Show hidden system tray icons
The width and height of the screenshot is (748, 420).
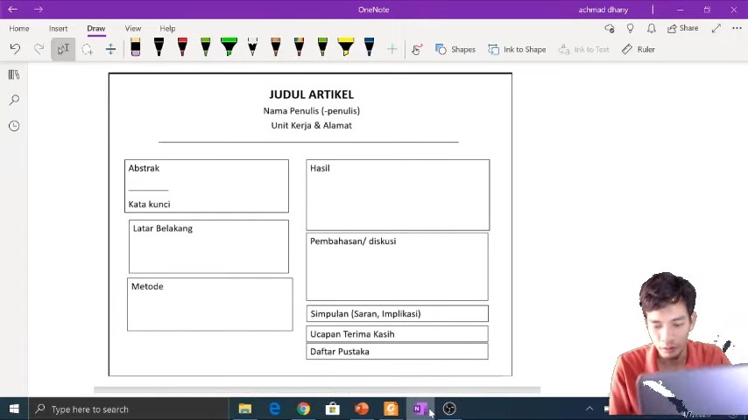click(x=589, y=409)
